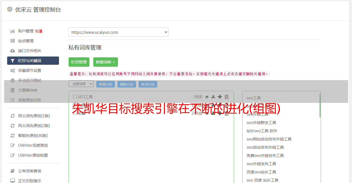Select the keyword 'seo外链工具' in the list
352x183 pixels.
click(x=257, y=114)
